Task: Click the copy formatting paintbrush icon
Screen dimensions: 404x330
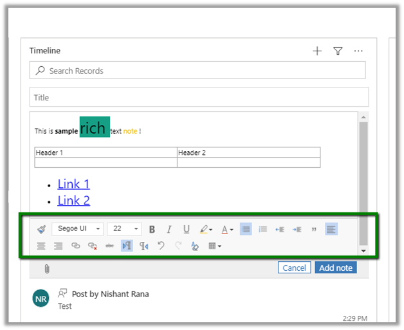Action: 41,229
